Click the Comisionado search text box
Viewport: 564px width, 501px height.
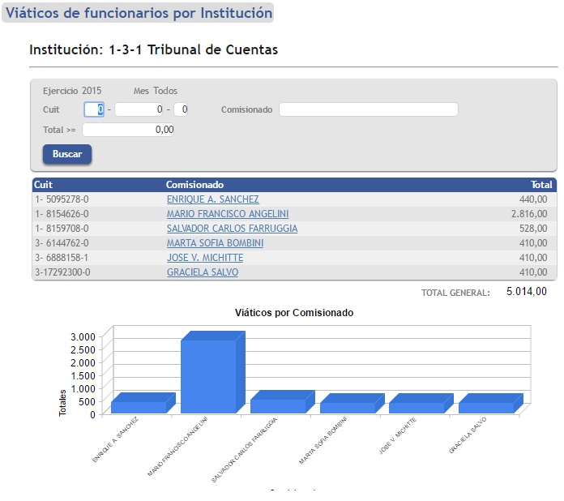[x=369, y=109]
